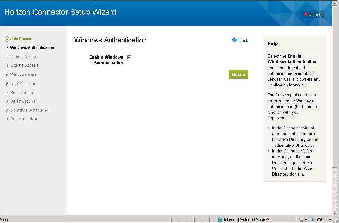Click the Select Users step 7 icon
The image size is (339, 223).
click(7, 93)
